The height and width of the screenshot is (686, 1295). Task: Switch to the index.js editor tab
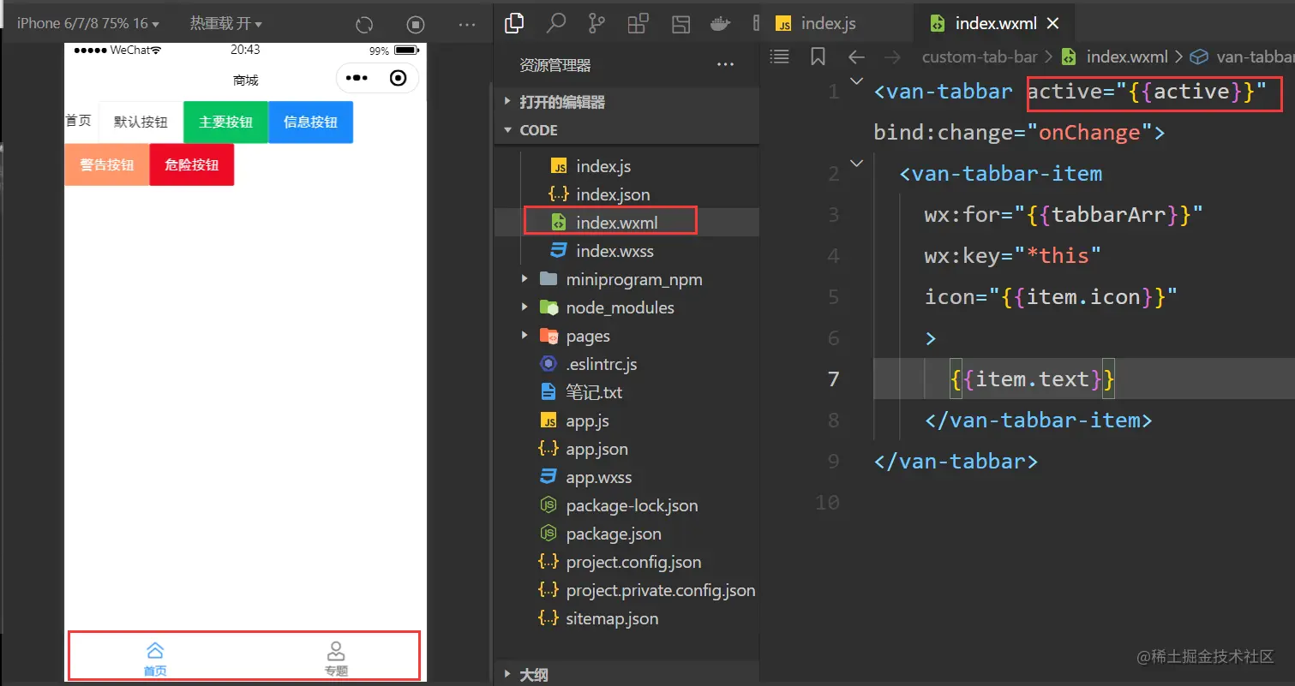coord(816,23)
